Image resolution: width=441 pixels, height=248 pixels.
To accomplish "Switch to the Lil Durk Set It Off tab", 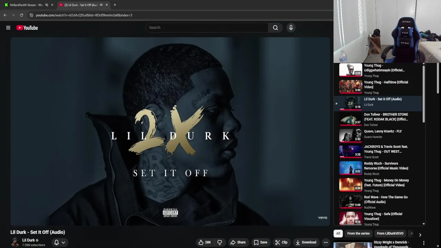I will click(x=83, y=5).
